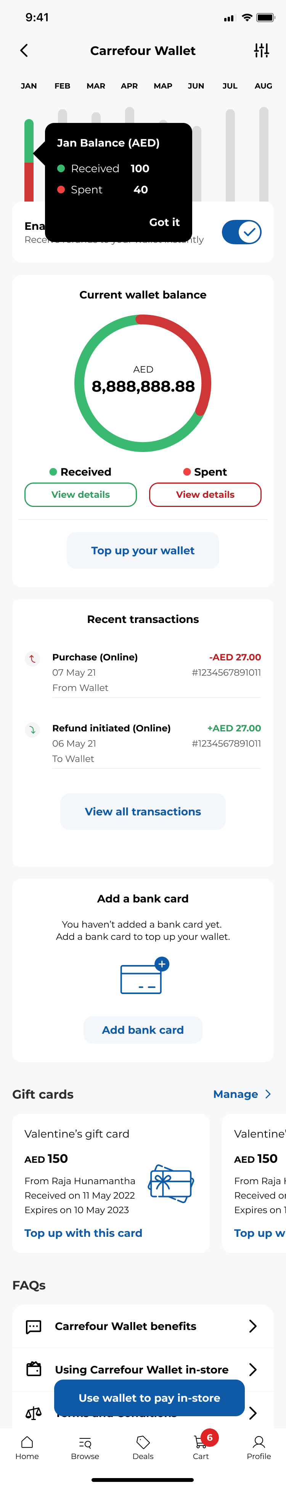286x1488 pixels.
Task: Dismiss tooltip with Got it
Action: tap(164, 223)
